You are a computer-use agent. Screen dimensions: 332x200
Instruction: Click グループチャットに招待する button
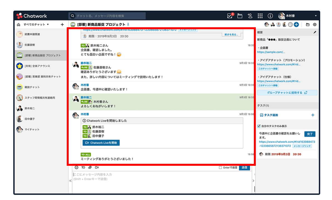[x=287, y=93]
